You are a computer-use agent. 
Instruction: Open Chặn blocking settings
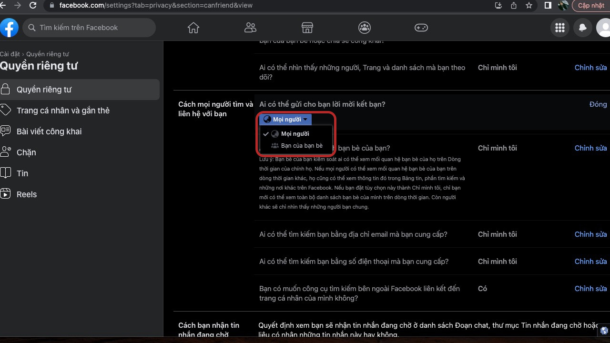80,152
